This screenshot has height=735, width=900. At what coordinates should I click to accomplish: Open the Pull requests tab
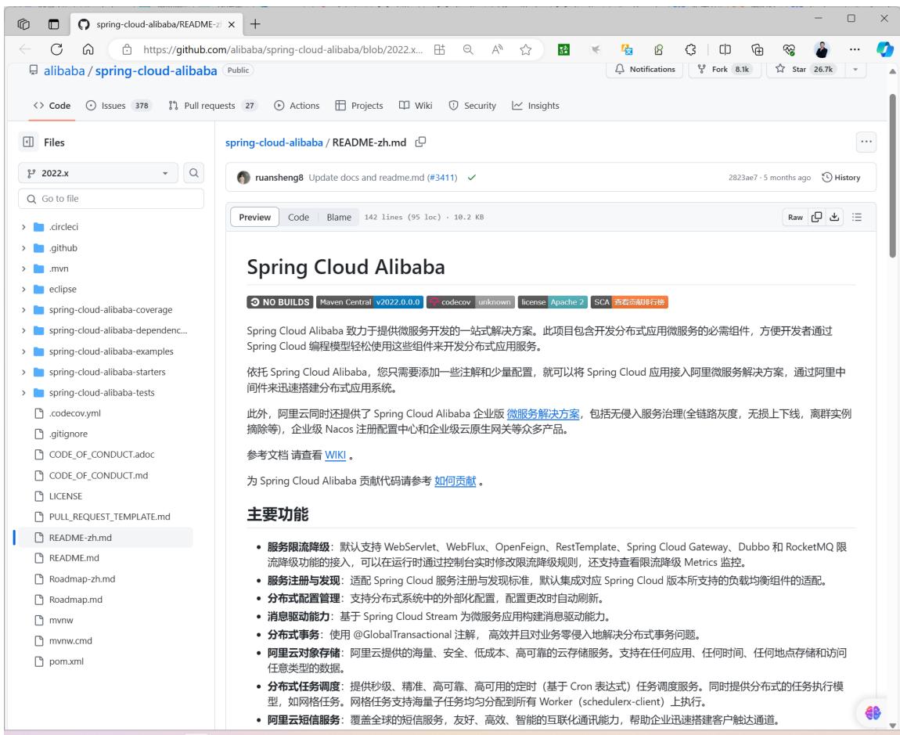(x=212, y=105)
